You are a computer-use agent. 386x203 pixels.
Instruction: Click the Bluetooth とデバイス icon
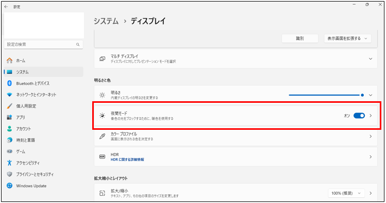10,83
